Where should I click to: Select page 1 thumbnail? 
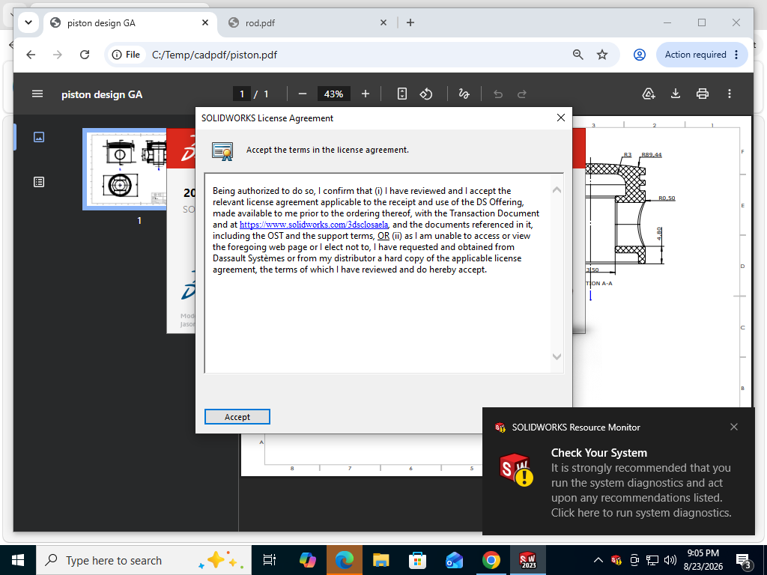(124, 169)
